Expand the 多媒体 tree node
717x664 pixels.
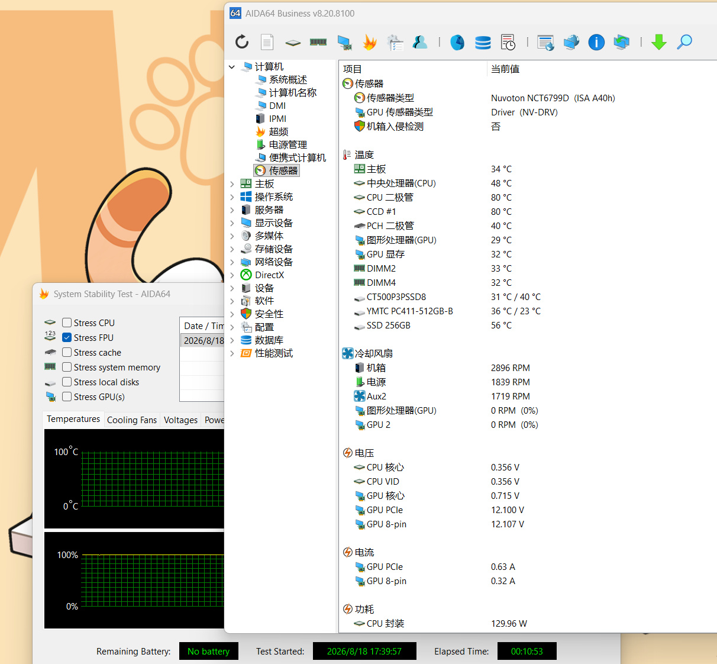pyautogui.click(x=232, y=236)
